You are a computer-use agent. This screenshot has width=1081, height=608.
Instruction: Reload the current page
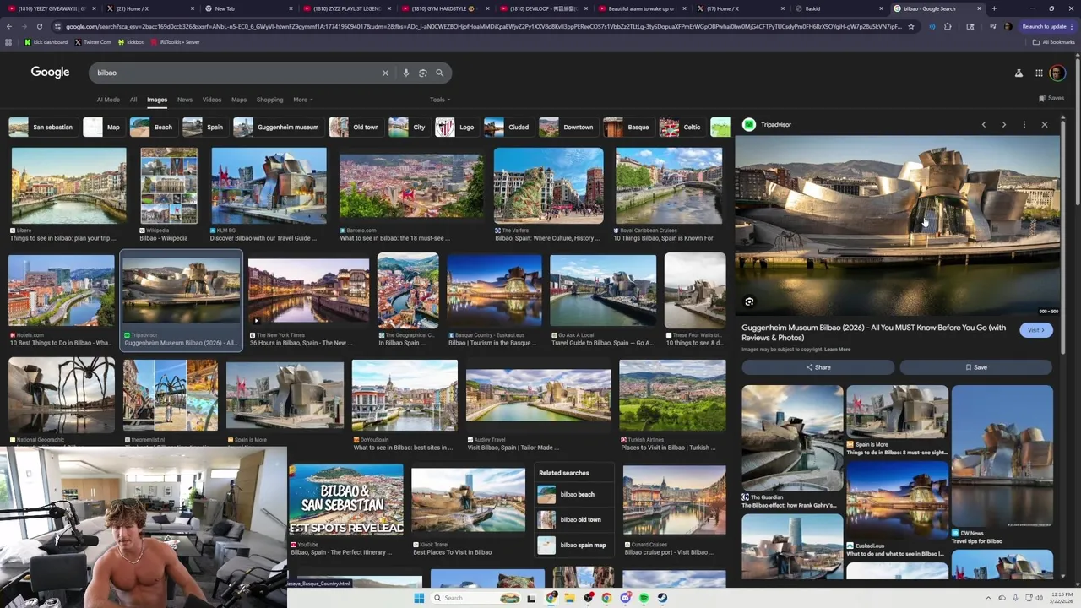(39, 26)
